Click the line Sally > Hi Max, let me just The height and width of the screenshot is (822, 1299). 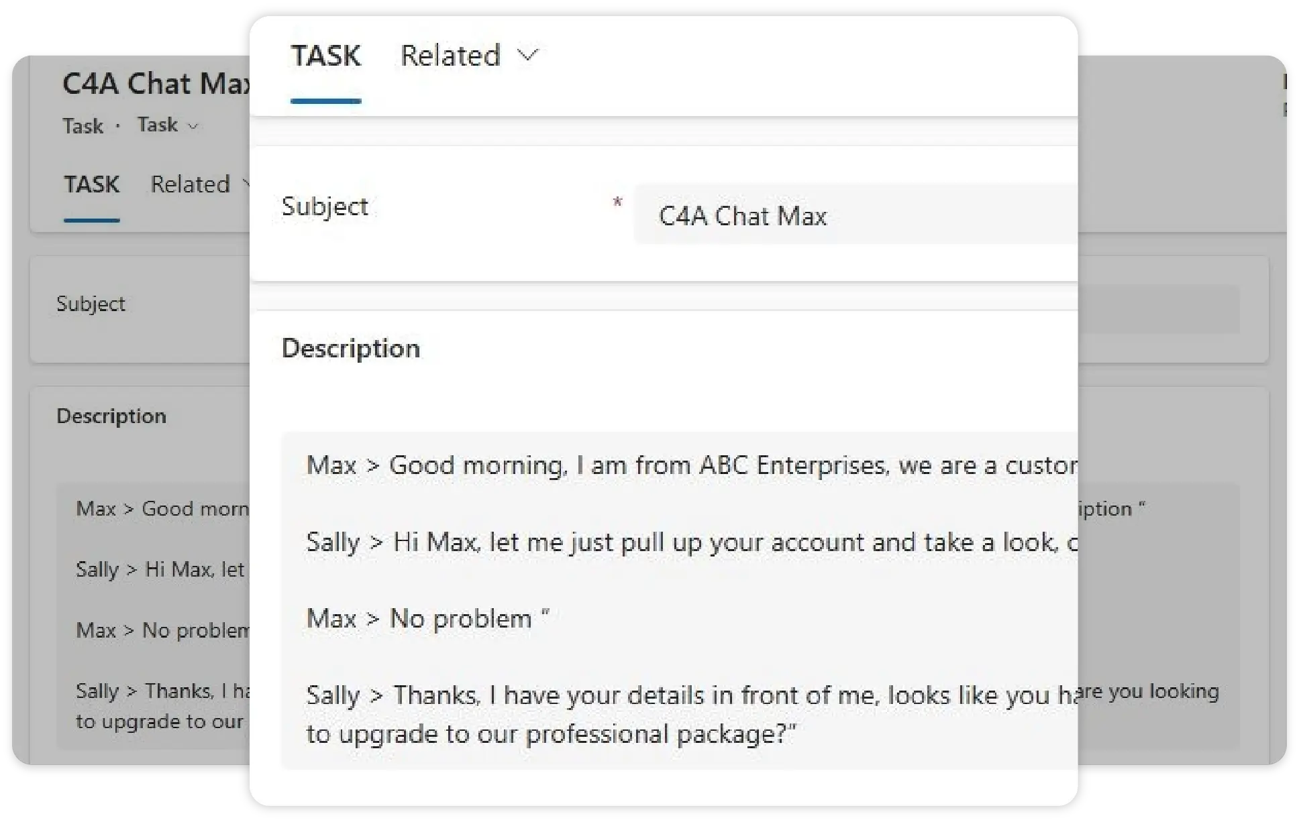(x=691, y=542)
